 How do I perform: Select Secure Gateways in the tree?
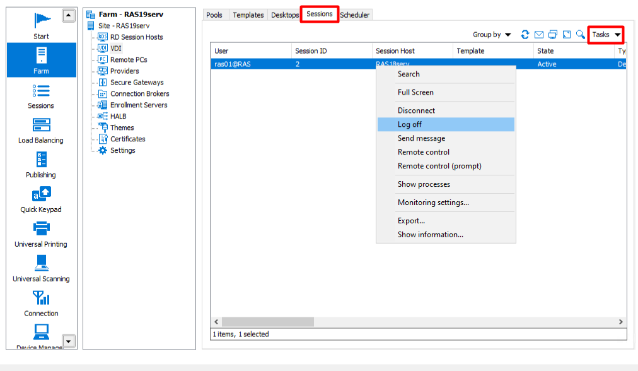click(x=137, y=83)
